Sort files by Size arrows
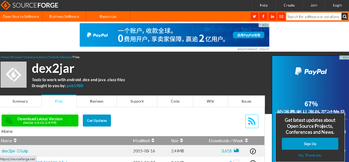Screen dimensions: 349x162 point(182,141)
